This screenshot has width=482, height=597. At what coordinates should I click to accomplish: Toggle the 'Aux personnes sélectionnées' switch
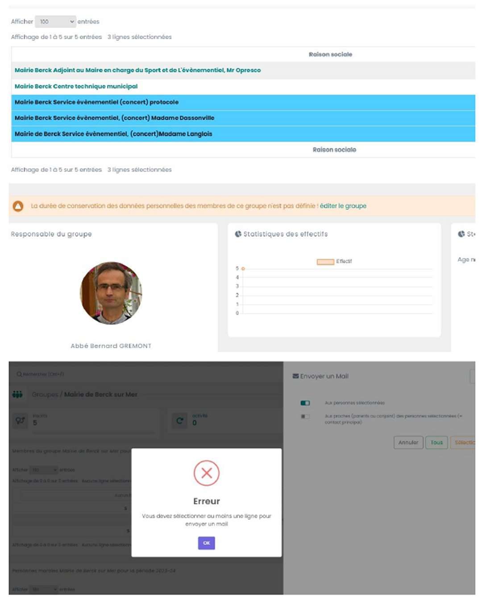(x=305, y=403)
